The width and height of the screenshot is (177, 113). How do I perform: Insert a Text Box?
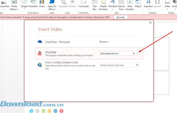pyautogui.click(x=94, y=5)
